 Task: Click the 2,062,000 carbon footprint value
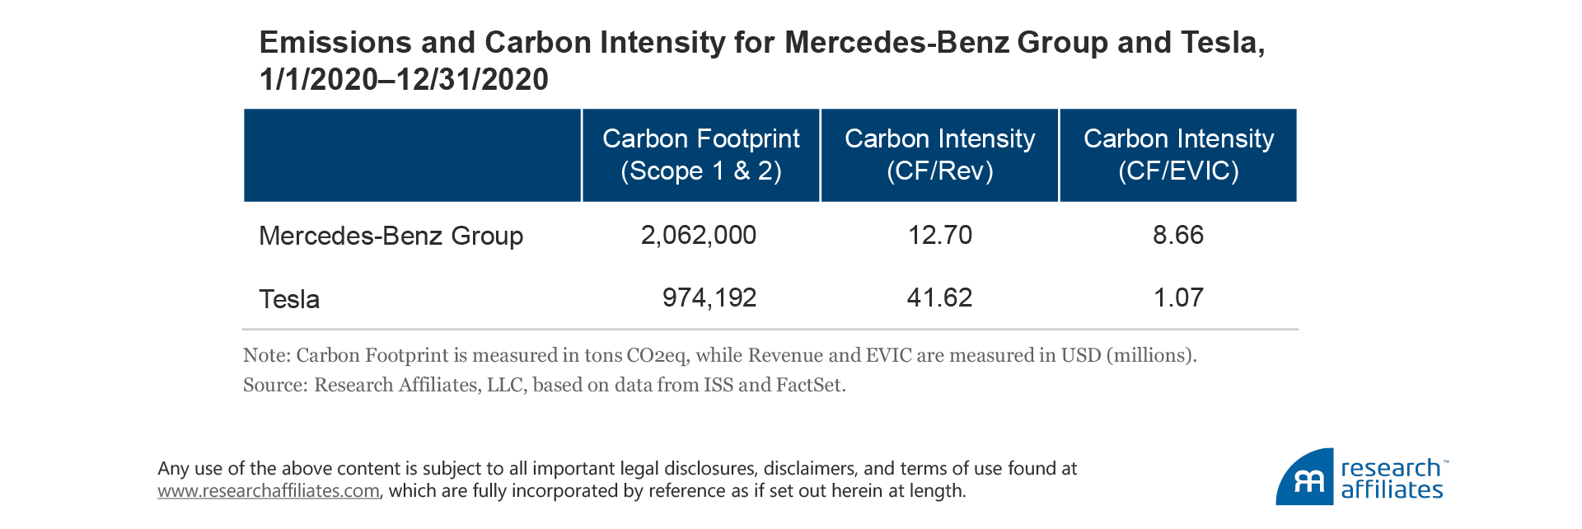point(698,235)
